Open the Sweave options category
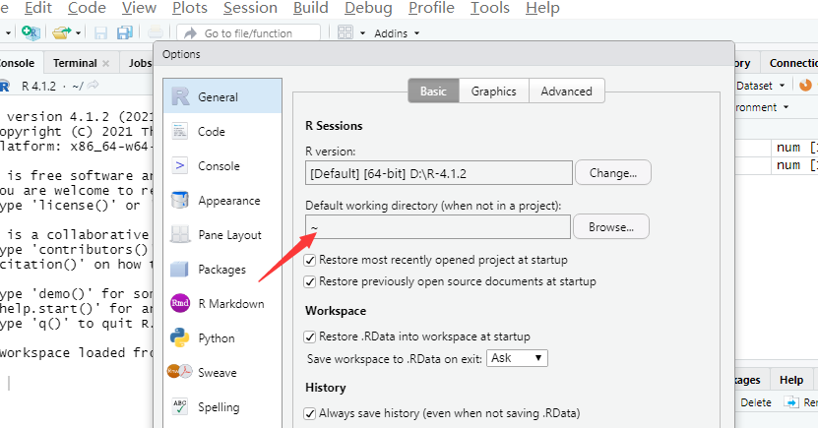 [222, 372]
